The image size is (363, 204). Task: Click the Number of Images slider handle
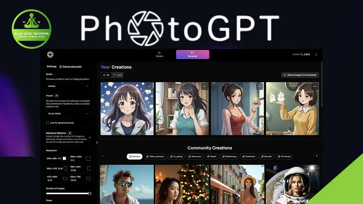click(x=90, y=193)
